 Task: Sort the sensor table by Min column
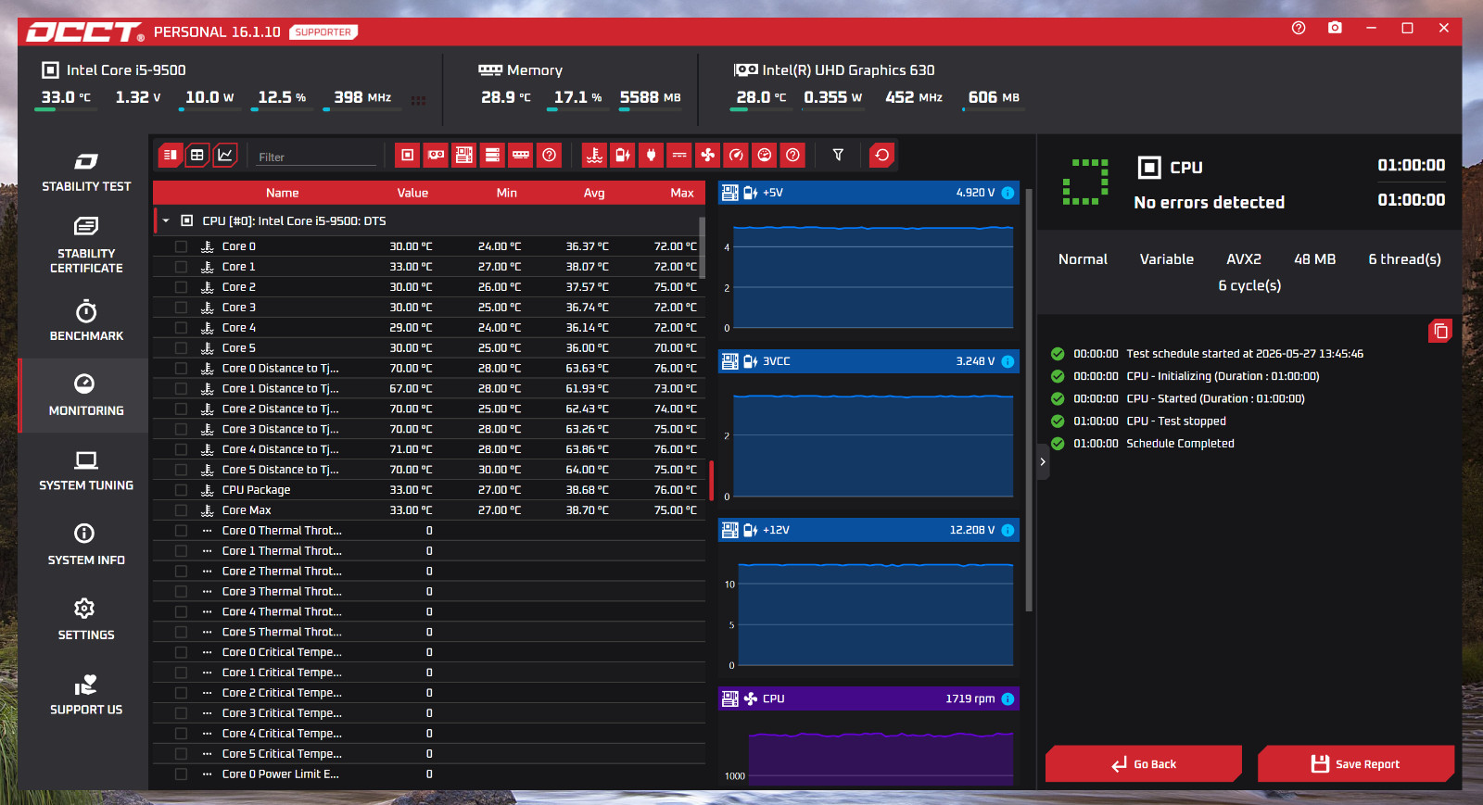click(507, 193)
